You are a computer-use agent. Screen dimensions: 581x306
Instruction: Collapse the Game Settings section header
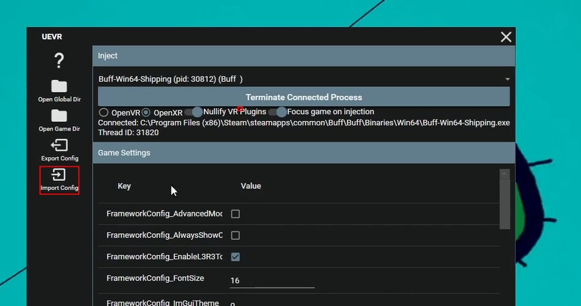(x=303, y=153)
